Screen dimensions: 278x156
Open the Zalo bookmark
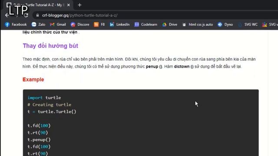(39, 24)
